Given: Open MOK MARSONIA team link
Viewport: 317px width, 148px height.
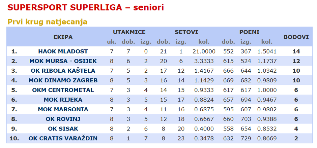Looking at the screenshot, I should click(x=63, y=109).
